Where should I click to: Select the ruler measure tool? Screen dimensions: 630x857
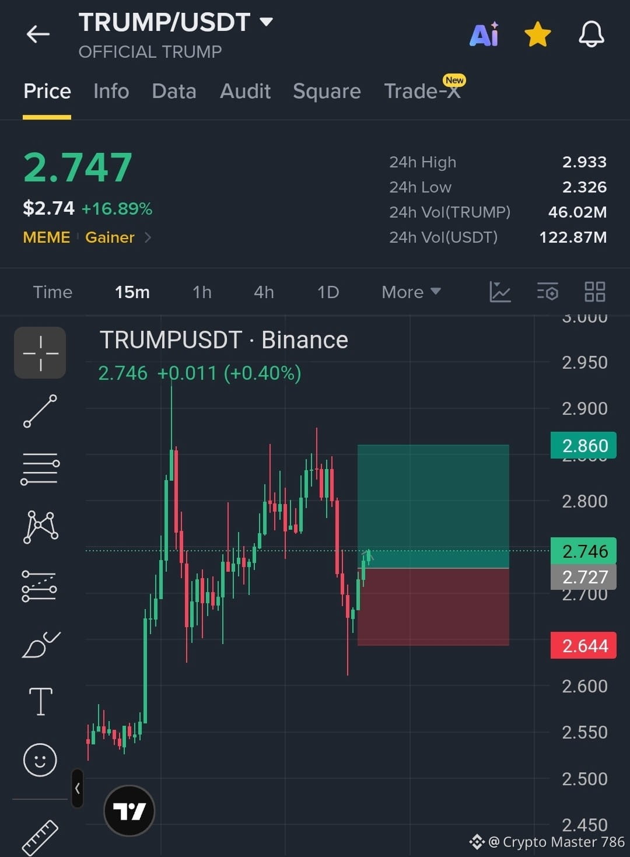40,837
